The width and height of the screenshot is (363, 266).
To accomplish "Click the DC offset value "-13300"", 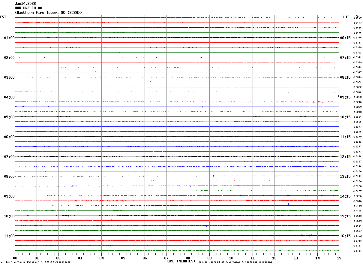I will 357,92.
